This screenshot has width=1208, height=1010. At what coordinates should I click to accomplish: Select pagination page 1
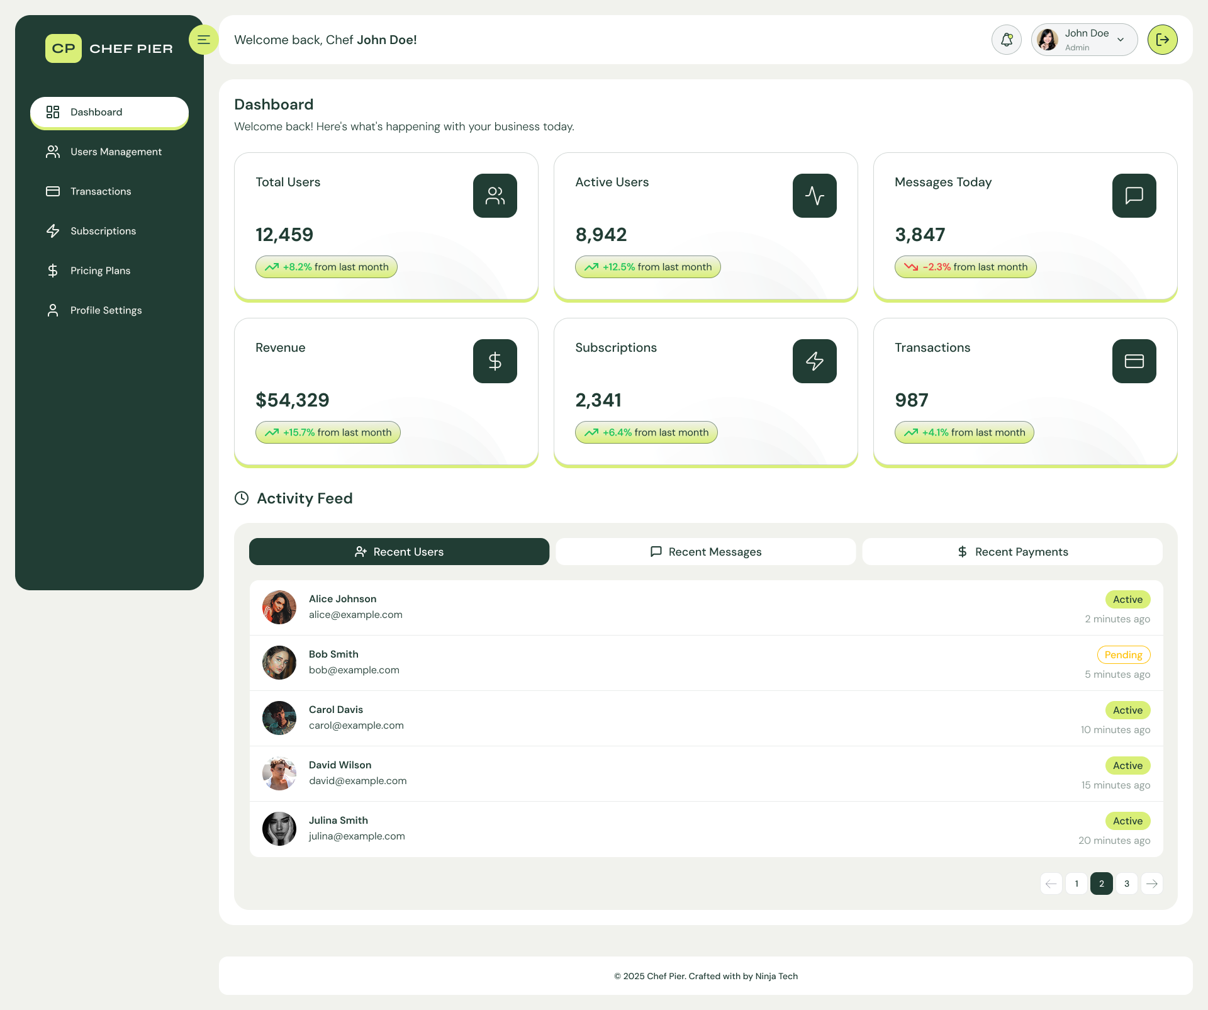tap(1076, 884)
